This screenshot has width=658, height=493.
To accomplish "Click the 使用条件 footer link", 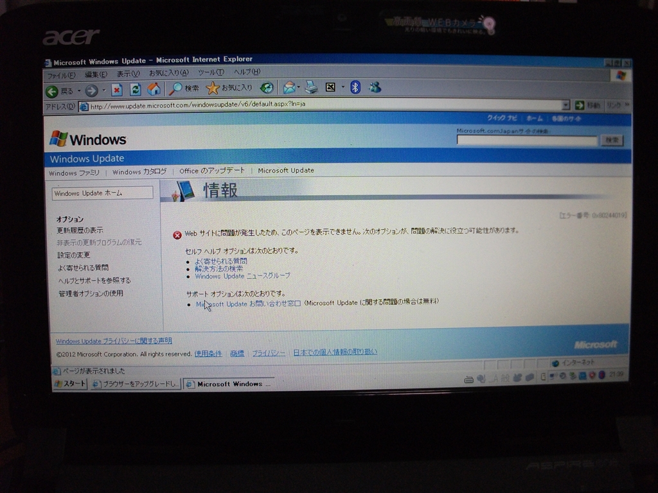I will tap(208, 354).
